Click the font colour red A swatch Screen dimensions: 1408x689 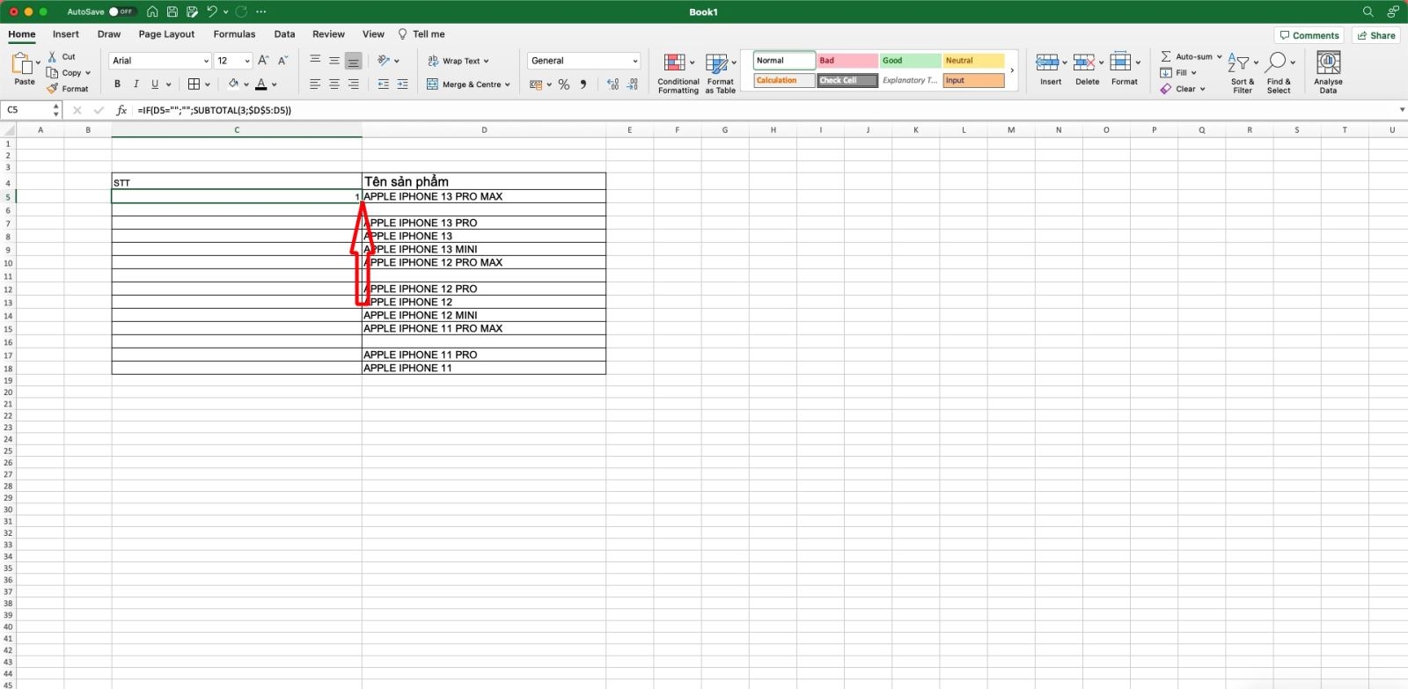coord(260,84)
